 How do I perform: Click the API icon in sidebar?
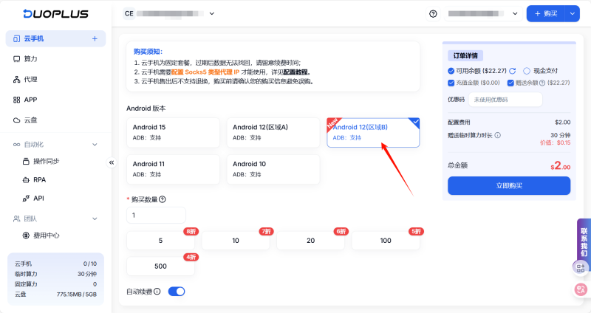26,198
